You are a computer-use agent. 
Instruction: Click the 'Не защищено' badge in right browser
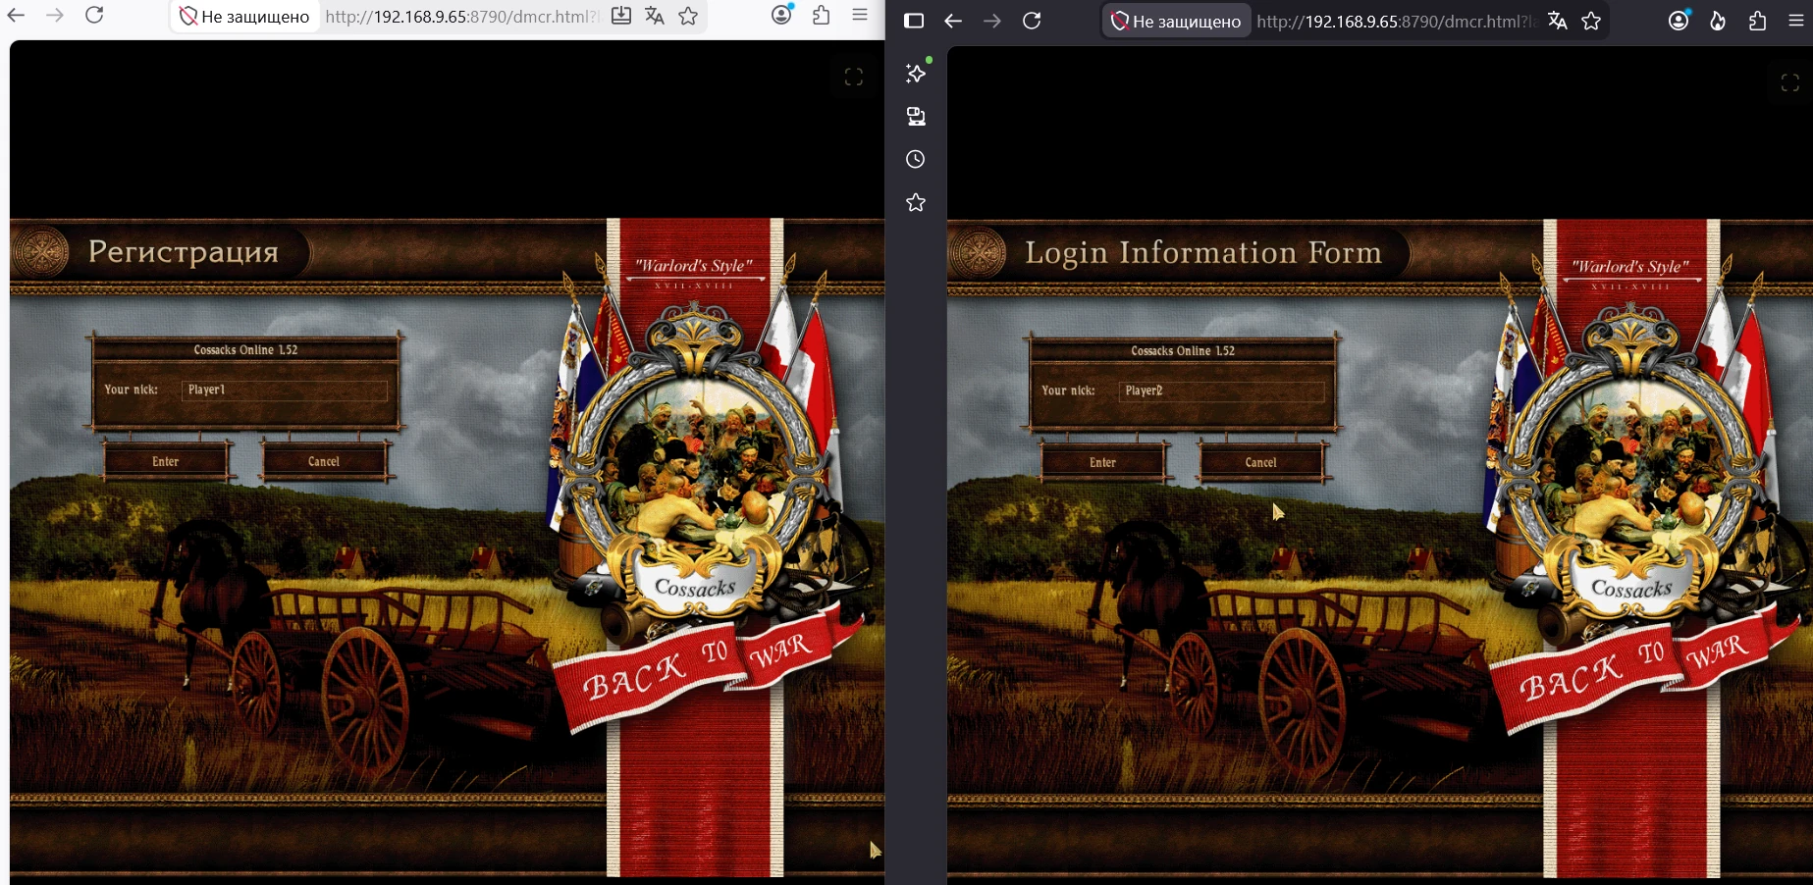[1176, 21]
